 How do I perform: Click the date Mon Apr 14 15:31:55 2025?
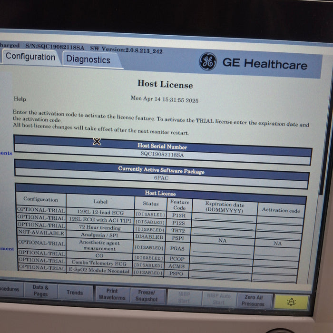165,99
